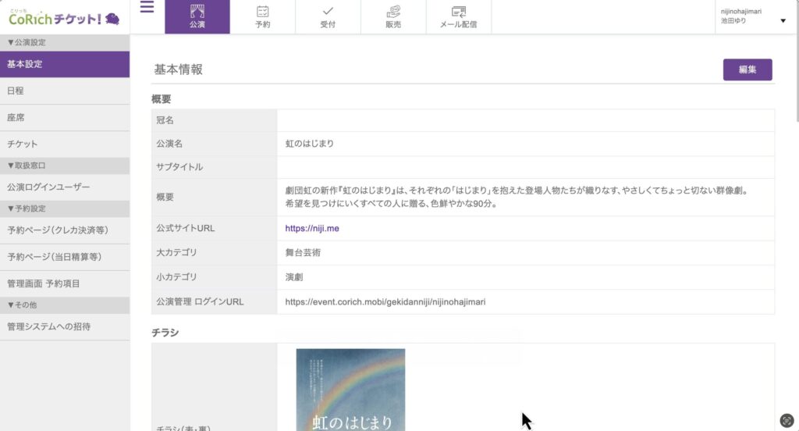Click the screenshot capture icon at bottom right

787,419
